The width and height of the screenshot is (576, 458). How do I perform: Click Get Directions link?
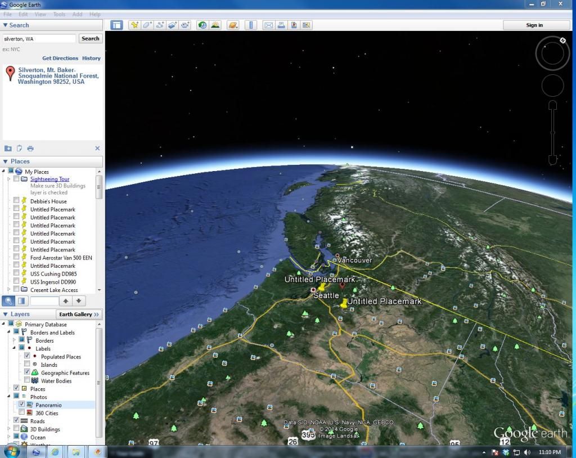pyautogui.click(x=60, y=58)
